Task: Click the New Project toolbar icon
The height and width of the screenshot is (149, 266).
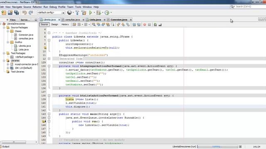Action: click(4, 13)
